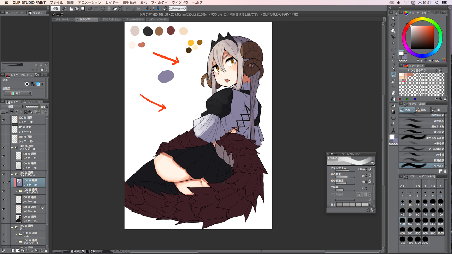452x254 pixels.
Task: Click the new raster layer icon
Action: pyautogui.click(x=13, y=250)
